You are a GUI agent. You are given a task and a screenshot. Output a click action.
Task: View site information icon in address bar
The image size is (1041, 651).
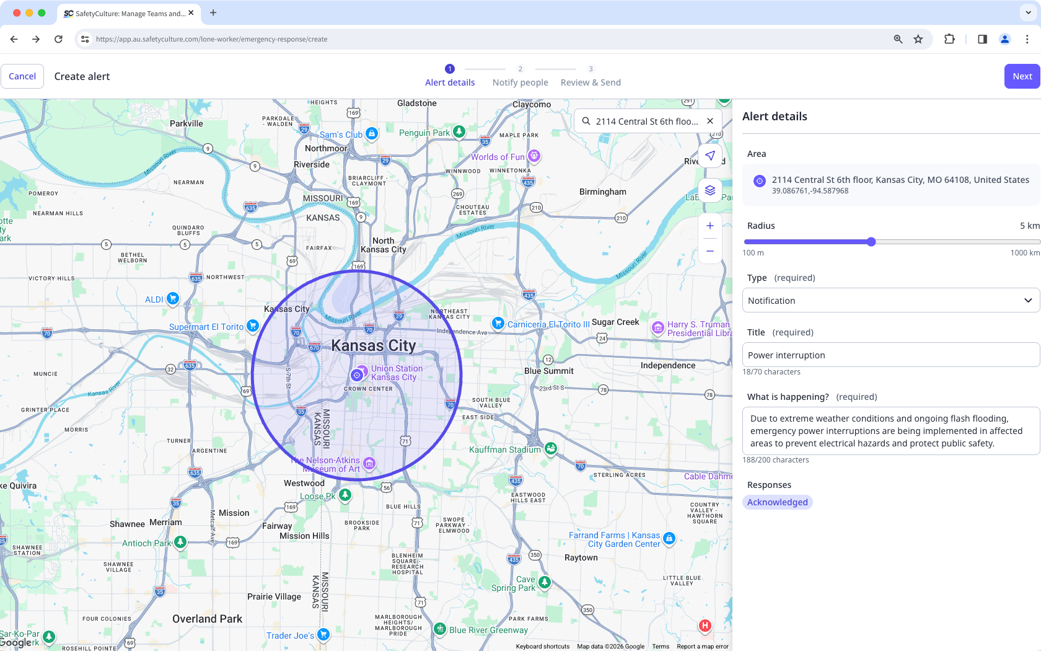pyautogui.click(x=85, y=39)
